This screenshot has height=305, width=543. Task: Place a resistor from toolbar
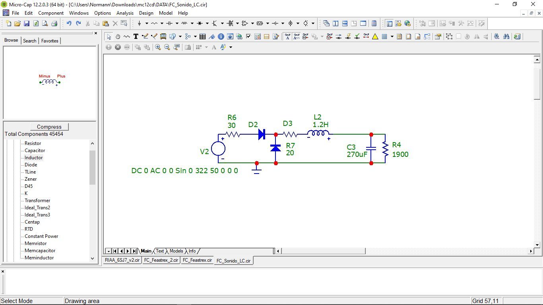(155, 23)
